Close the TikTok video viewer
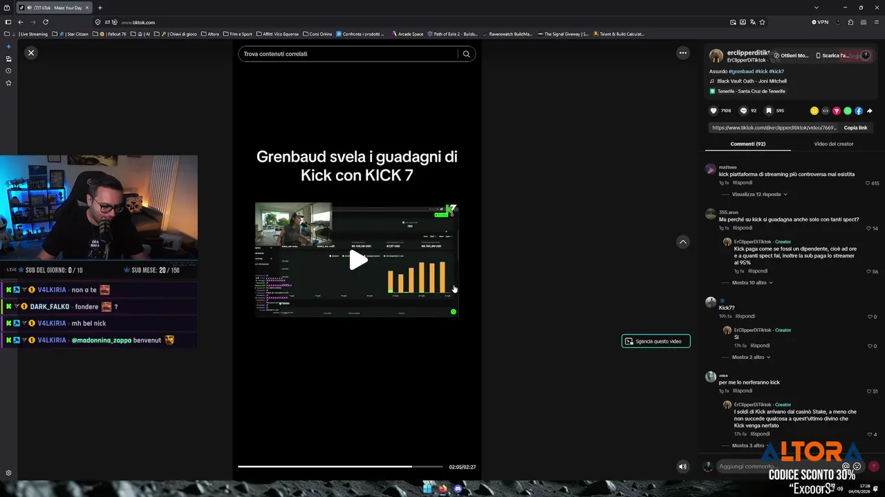Screen dimensions: 885x497 pyautogui.click(x=31, y=52)
